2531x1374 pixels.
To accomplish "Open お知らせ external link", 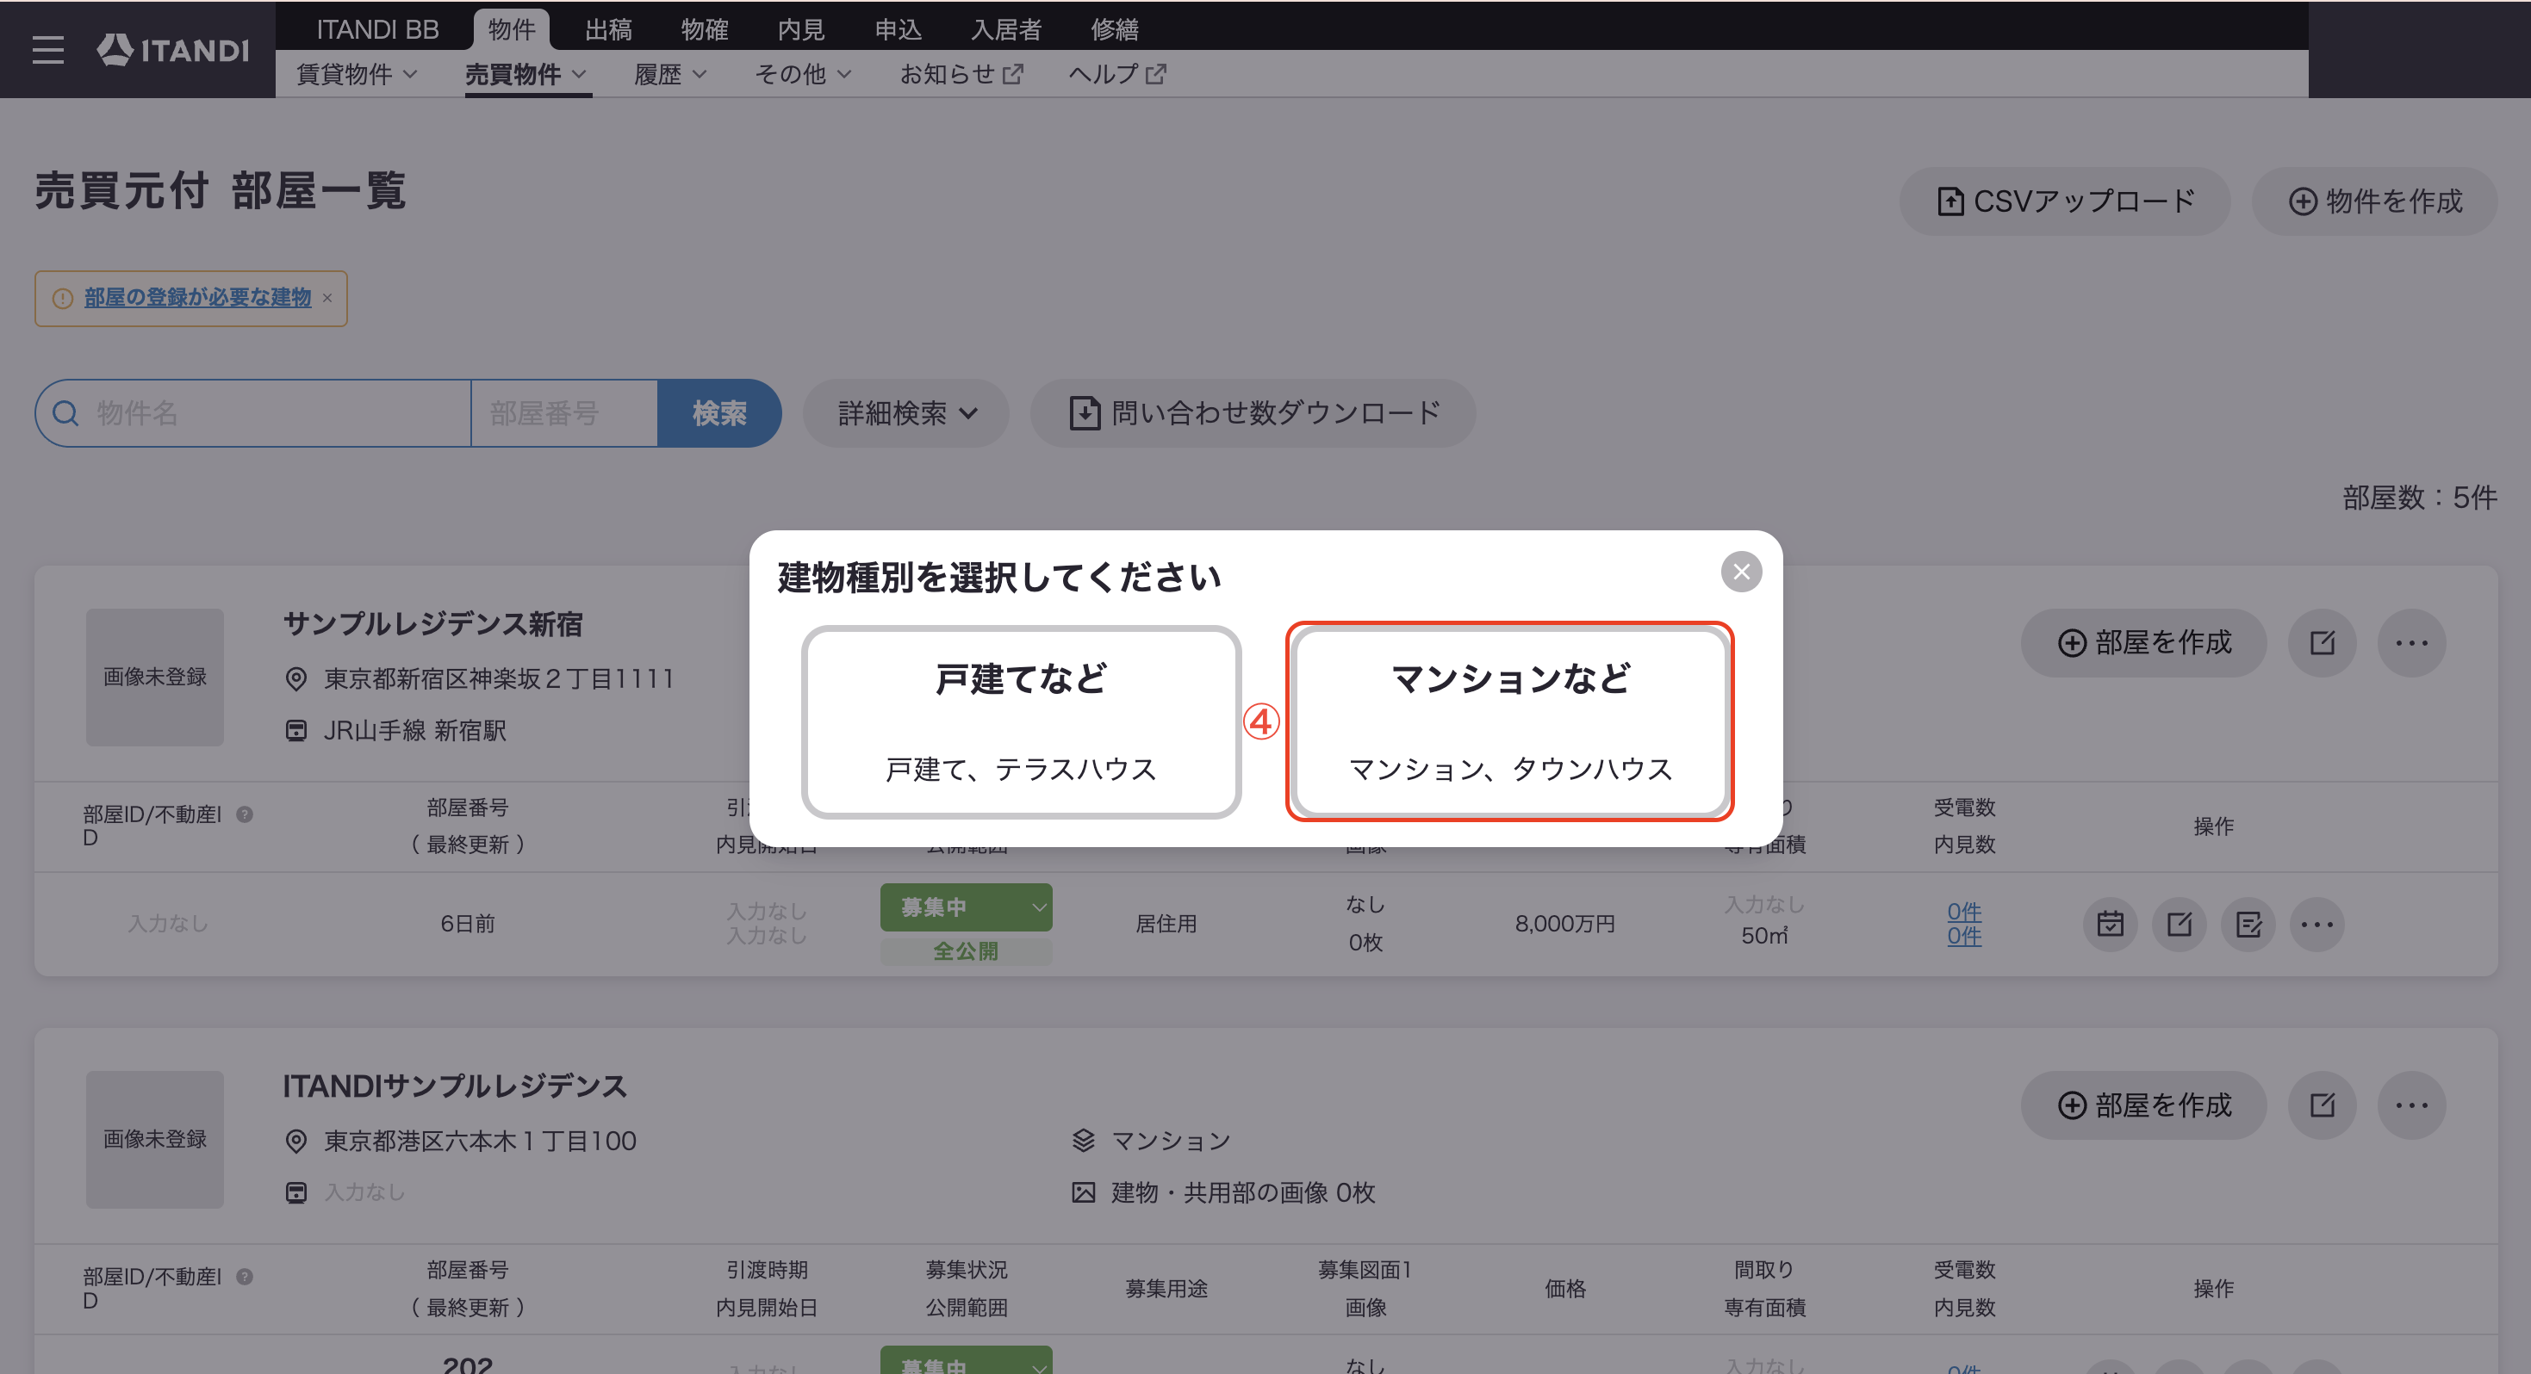I will pyautogui.click(x=961, y=75).
